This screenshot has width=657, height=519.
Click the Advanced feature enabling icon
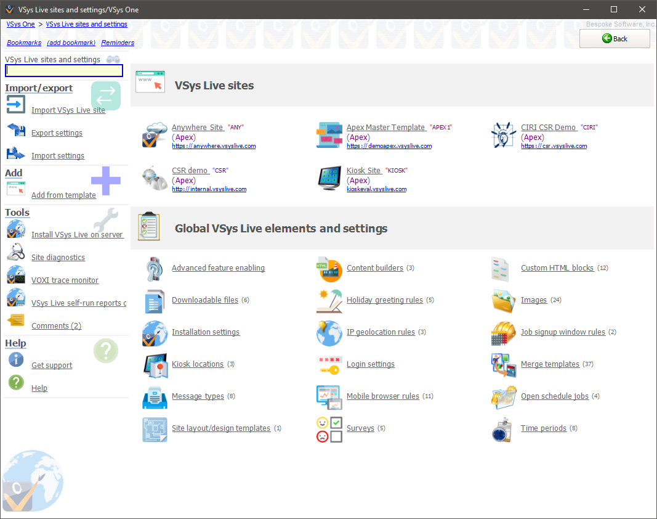tap(154, 268)
